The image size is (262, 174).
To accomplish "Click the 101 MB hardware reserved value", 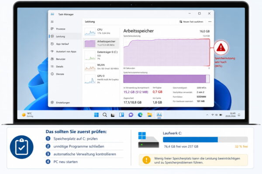I will 200,101.
